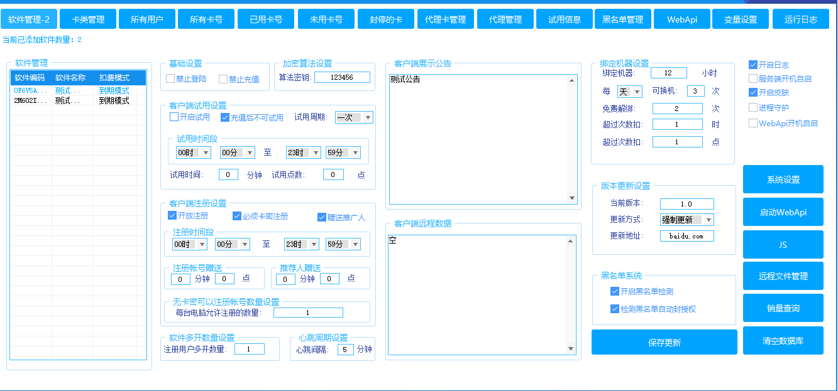Select the 软件管理-2 tab
The width and height of the screenshot is (838, 391).
click(29, 19)
